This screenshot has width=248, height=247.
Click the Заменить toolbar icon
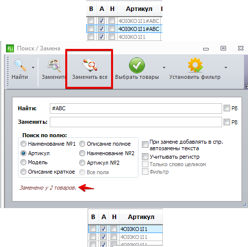click(x=54, y=65)
